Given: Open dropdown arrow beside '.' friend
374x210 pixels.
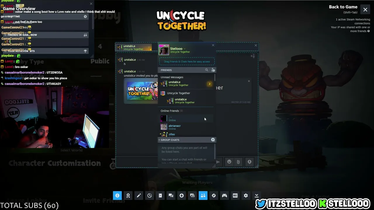Looking at the screenshot, I should [171, 117].
